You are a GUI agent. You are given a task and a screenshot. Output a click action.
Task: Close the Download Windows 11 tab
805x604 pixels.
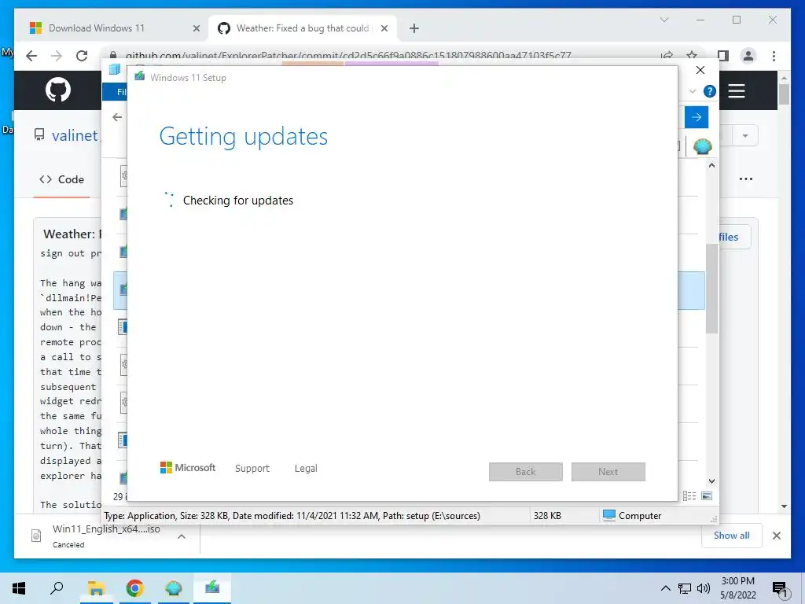pos(196,28)
